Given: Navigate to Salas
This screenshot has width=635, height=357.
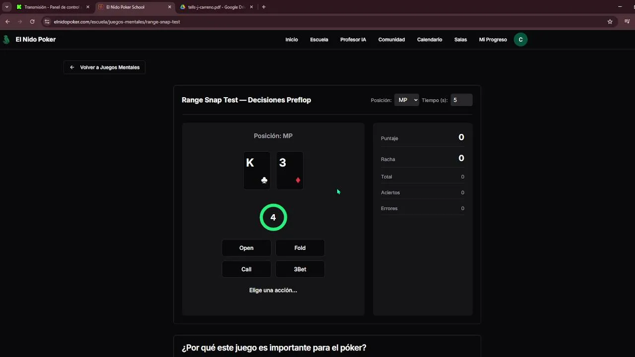Looking at the screenshot, I should [460, 40].
